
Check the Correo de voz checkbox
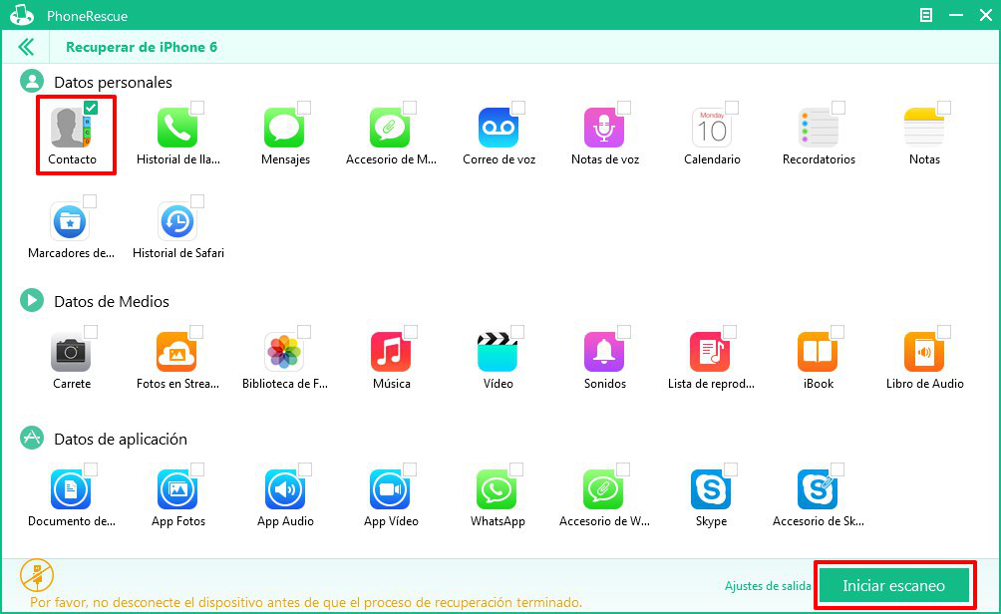(518, 108)
